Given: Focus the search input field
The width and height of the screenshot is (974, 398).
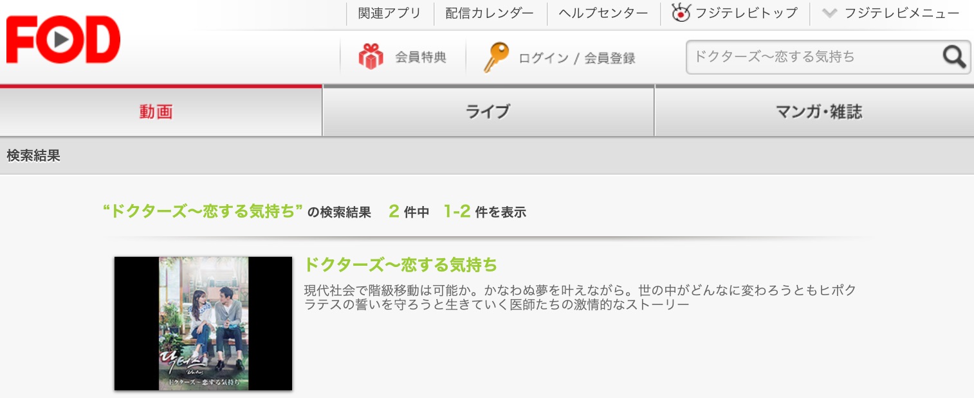Looking at the screenshot, I should click(x=813, y=57).
